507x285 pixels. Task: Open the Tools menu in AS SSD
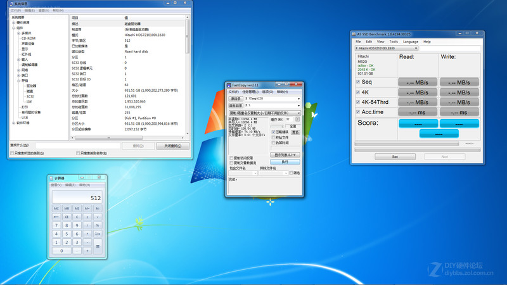pyautogui.click(x=394, y=41)
